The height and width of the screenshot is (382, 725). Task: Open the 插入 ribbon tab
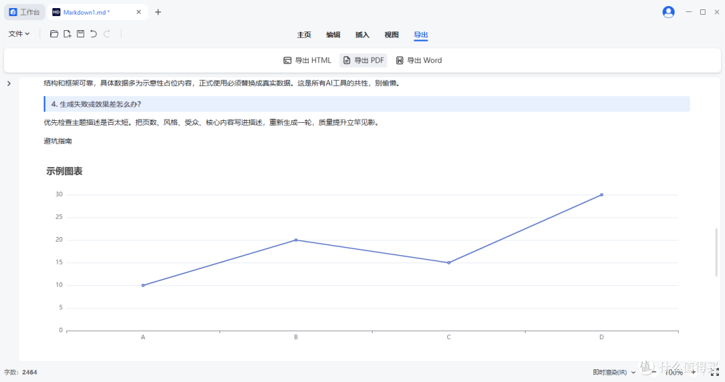(362, 35)
